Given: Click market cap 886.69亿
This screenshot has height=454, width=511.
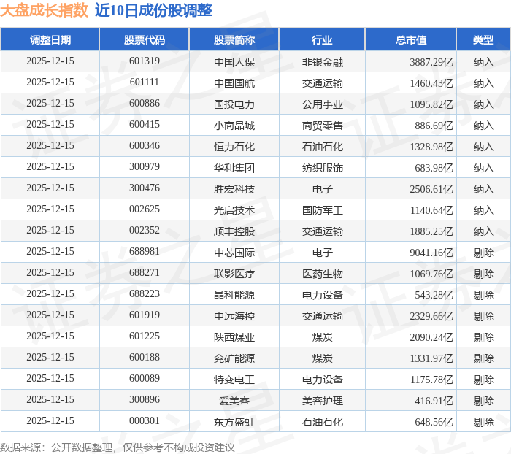Looking at the screenshot, I should [x=434, y=126].
